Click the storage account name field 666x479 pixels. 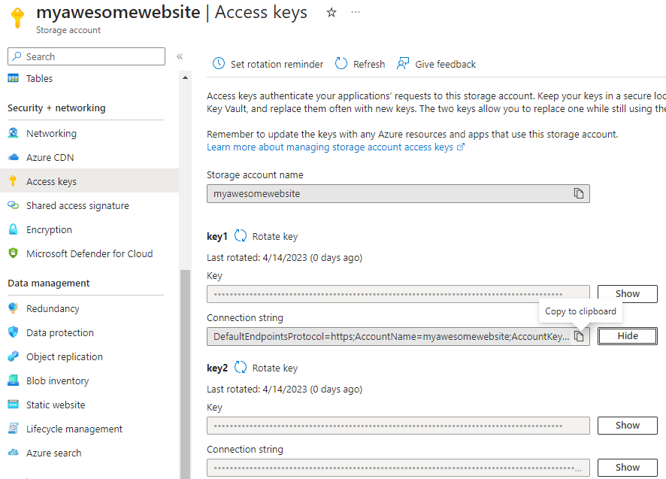point(398,194)
